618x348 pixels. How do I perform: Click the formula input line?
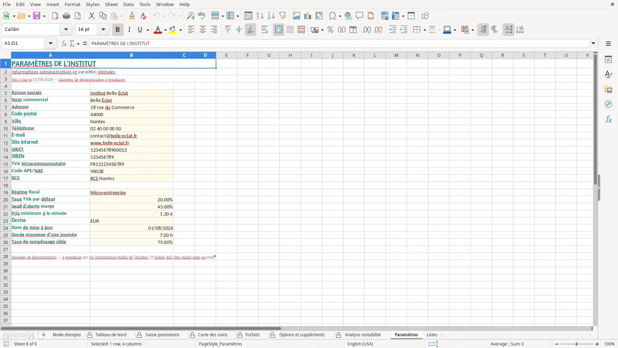(x=339, y=44)
